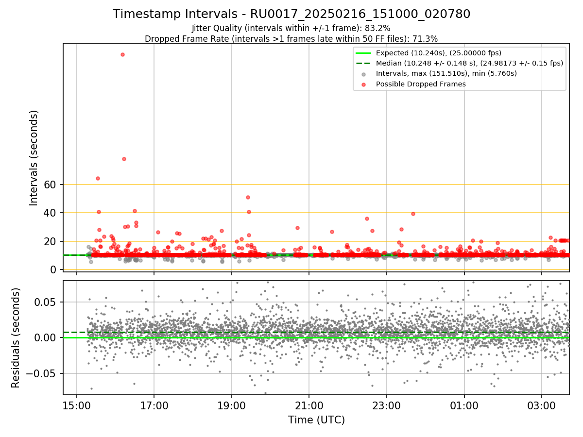Click the x-axis tick label '01:00'

(x=464, y=405)
